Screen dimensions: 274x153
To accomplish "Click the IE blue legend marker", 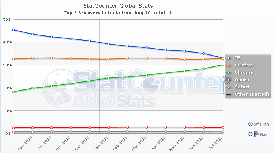I will coord(229,58).
